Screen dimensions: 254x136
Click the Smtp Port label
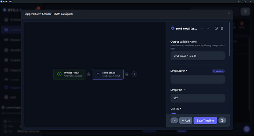pyautogui.click(x=176, y=90)
